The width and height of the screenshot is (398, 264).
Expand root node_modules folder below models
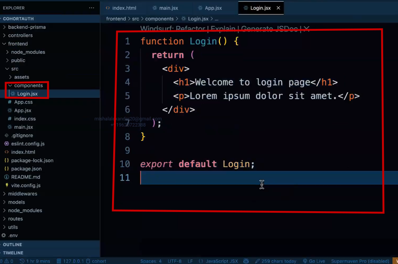point(25,211)
